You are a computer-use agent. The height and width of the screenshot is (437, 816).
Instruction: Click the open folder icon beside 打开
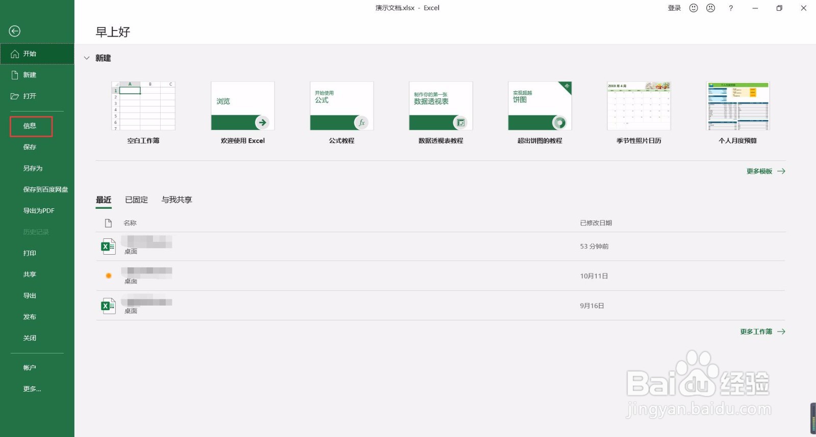[x=15, y=96]
